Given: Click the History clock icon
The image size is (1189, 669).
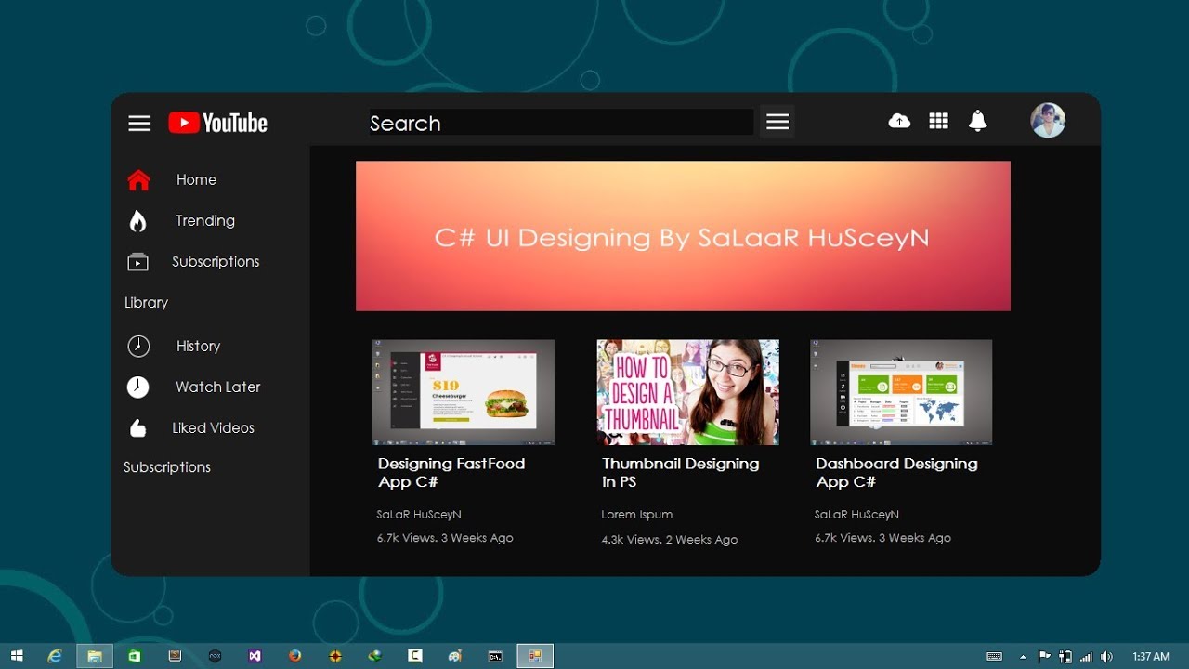Looking at the screenshot, I should 138,346.
